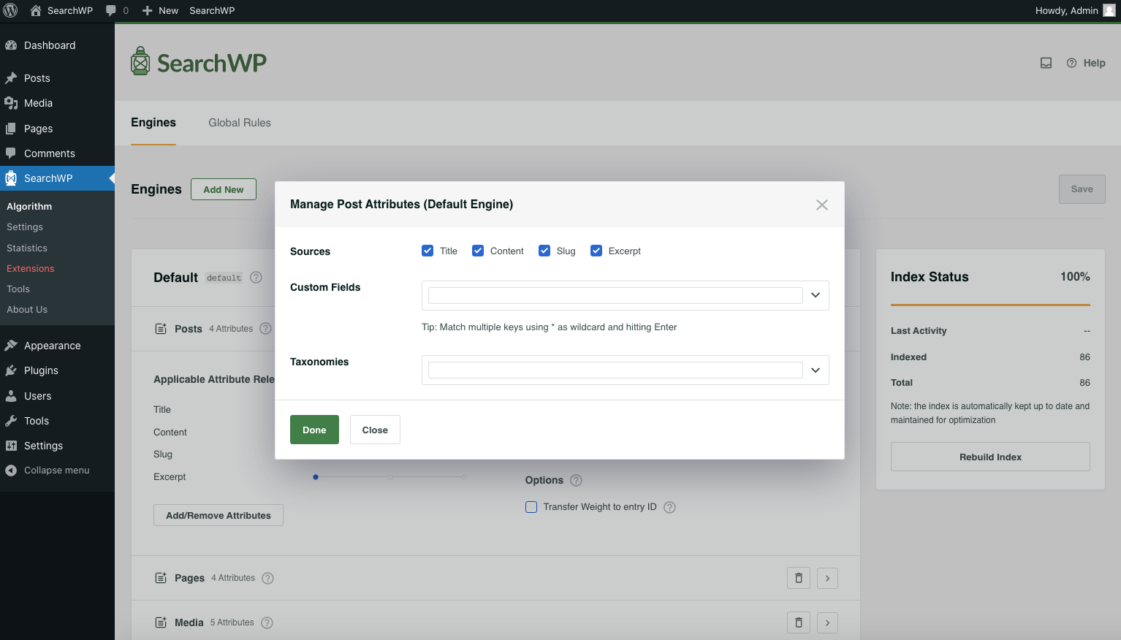Open the SearchWP Settings submenu item
Screen dimensions: 1121x640
coord(25,227)
